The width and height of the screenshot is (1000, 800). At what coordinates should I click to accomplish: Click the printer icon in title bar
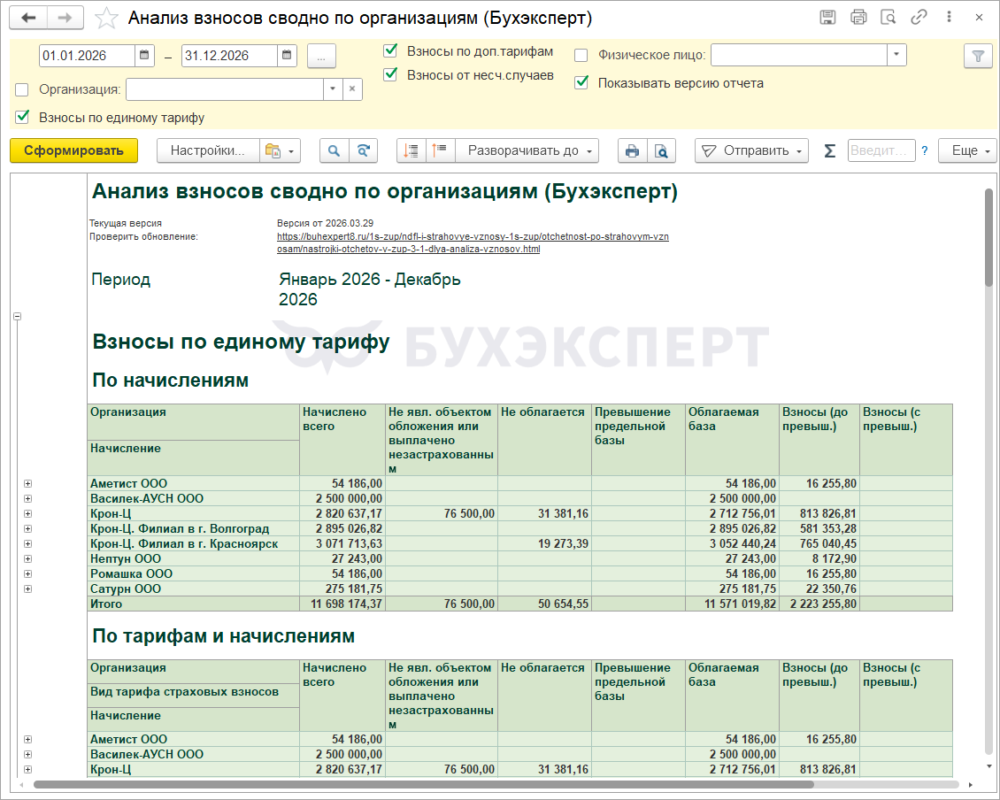click(858, 18)
